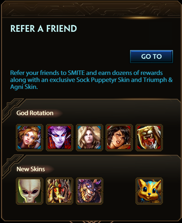182x223 pixels.
Task: Choose the golden squirrel Ratatoskr skin icon
Action: tap(149, 191)
